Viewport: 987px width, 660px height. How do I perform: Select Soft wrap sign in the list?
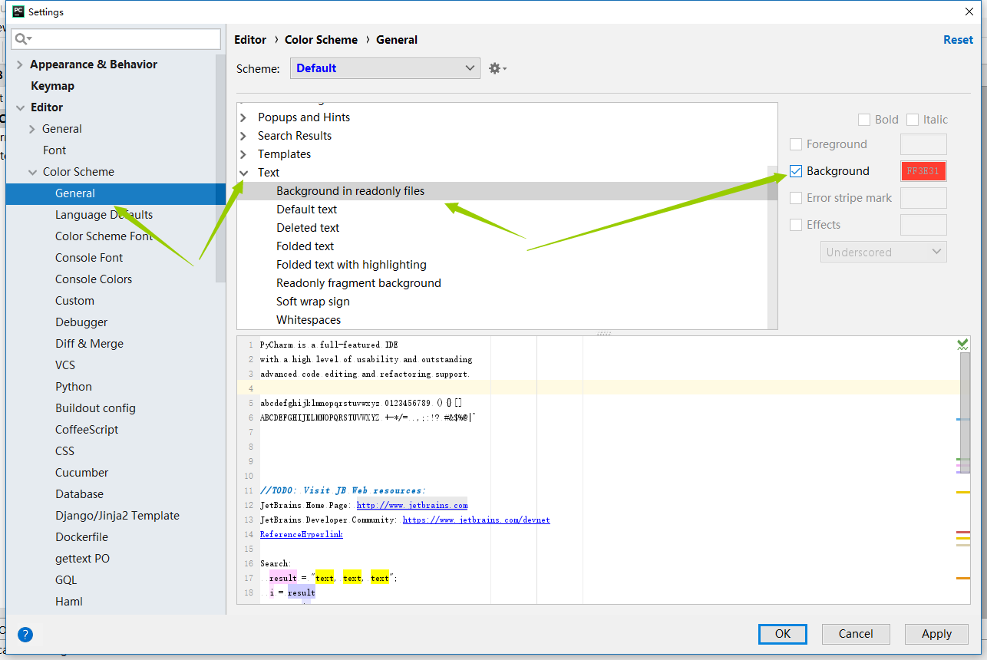pos(313,302)
